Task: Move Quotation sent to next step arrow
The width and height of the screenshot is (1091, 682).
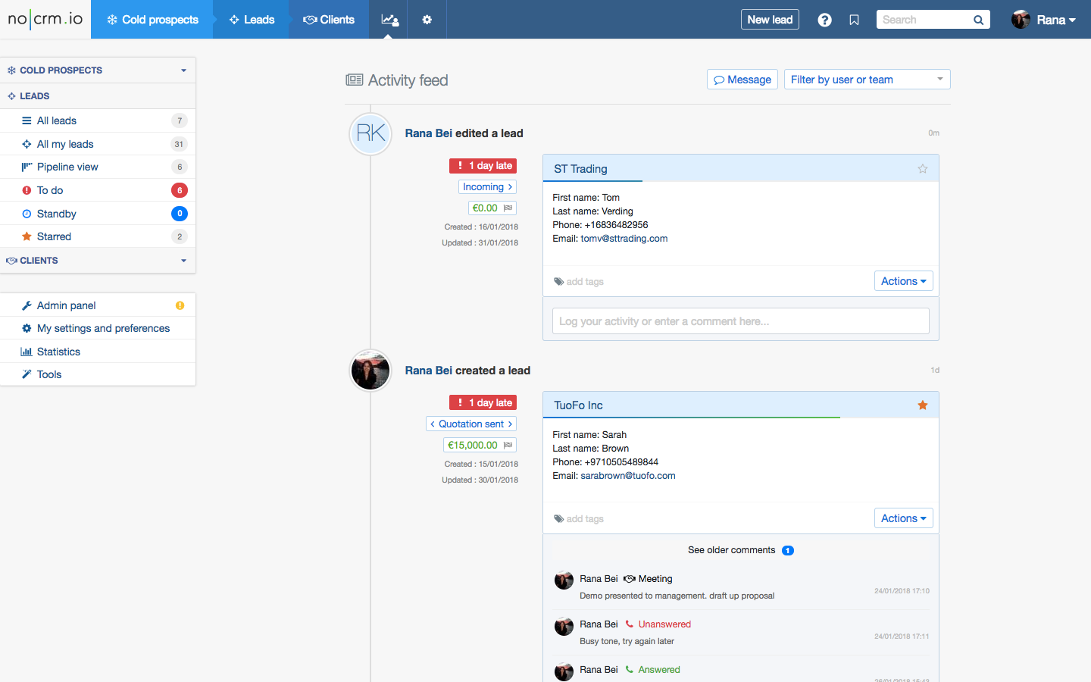Action: [x=510, y=424]
